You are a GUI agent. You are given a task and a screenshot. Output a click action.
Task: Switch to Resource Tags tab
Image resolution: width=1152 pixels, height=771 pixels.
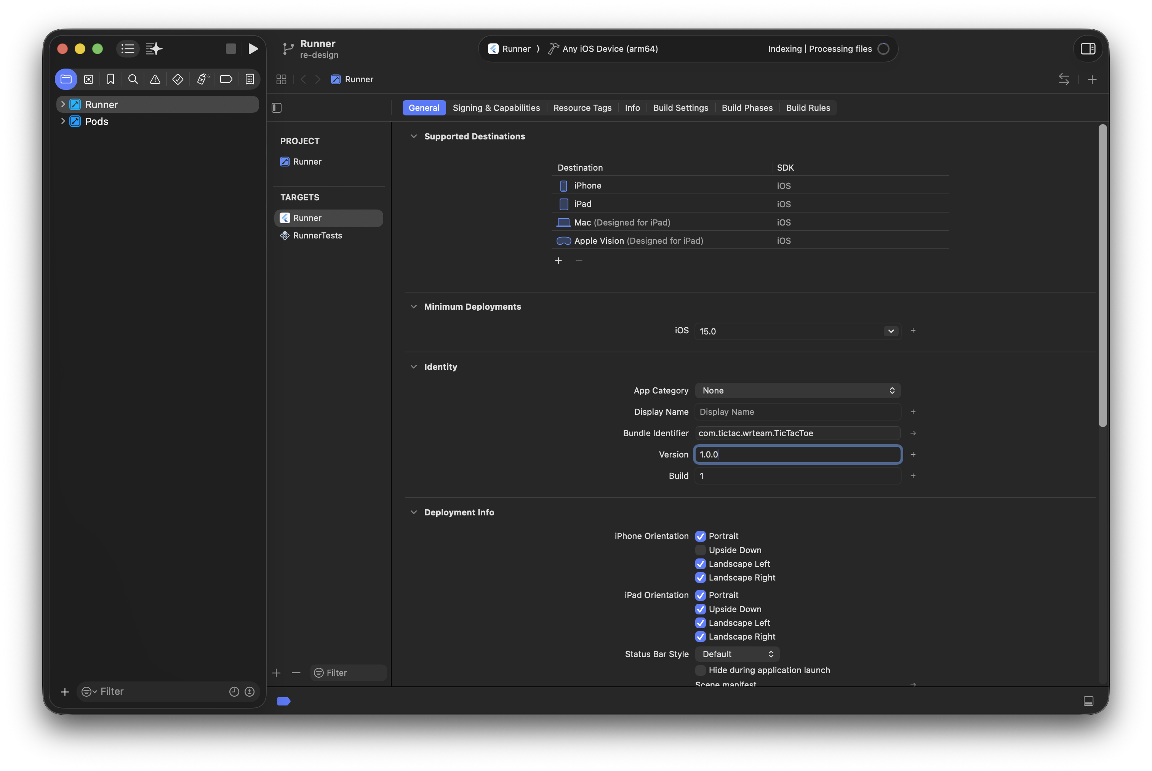coord(582,108)
